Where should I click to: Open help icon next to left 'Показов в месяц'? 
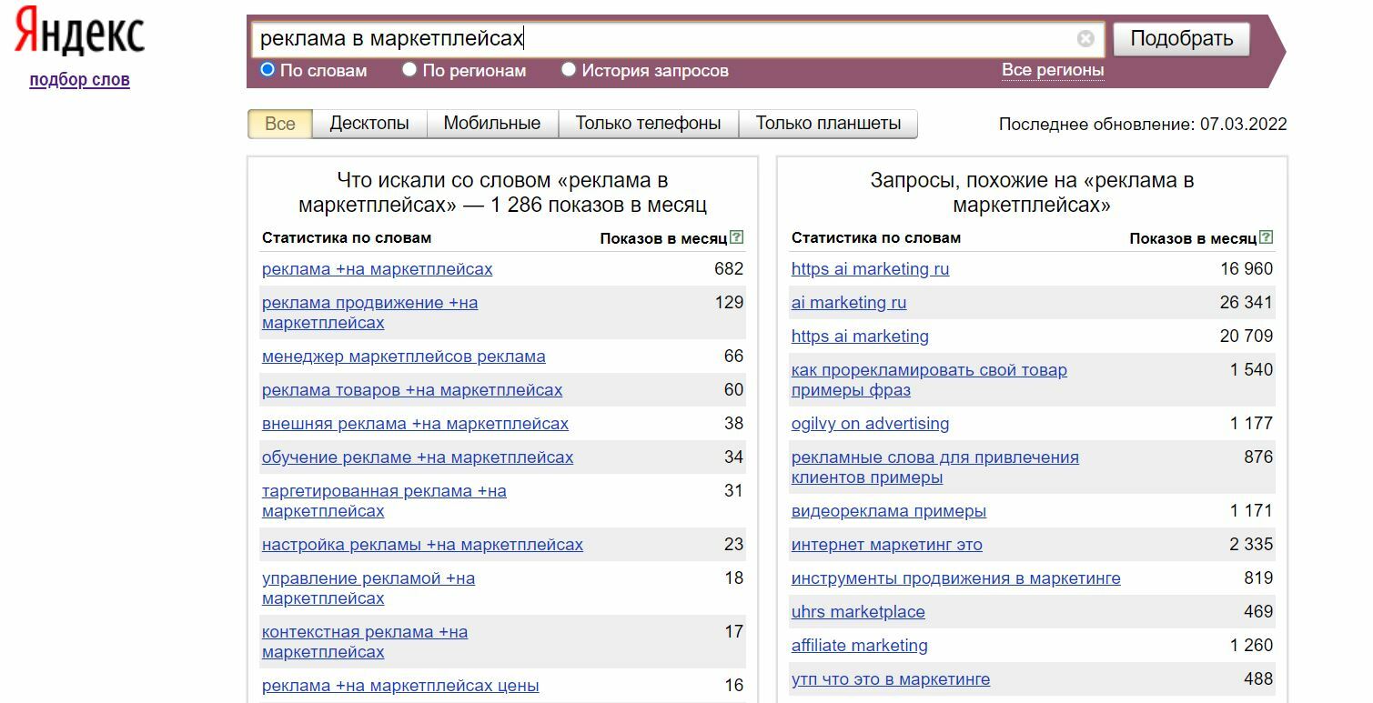tap(737, 237)
